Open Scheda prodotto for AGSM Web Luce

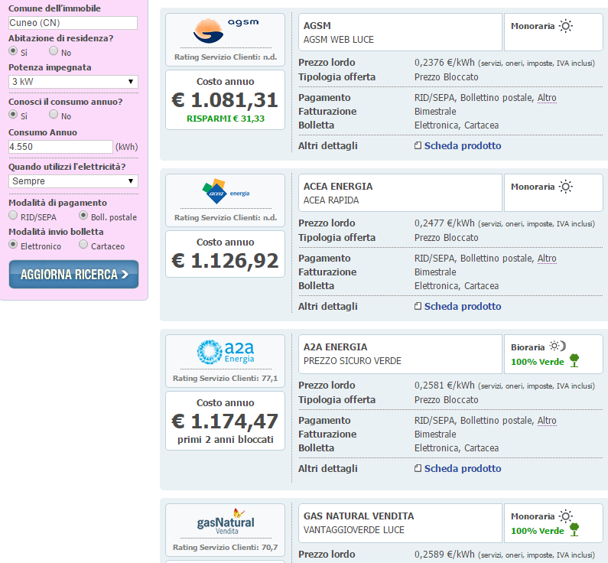pos(463,146)
